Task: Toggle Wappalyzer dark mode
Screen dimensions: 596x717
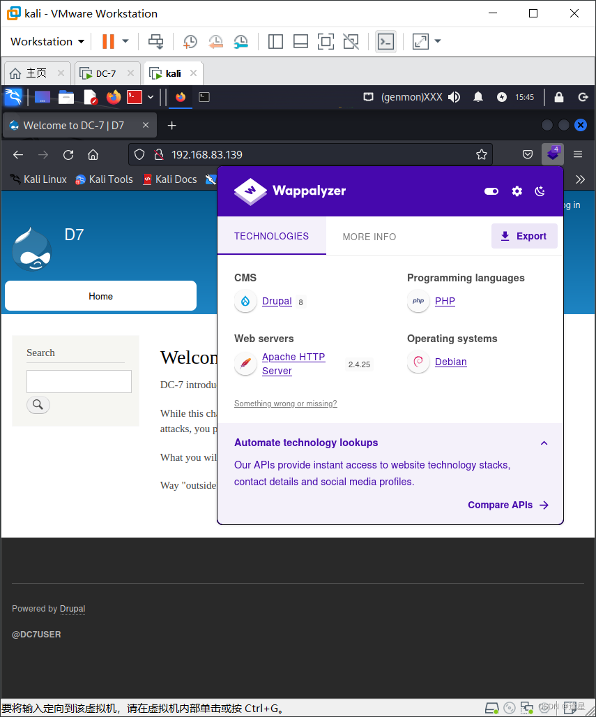Action: (540, 191)
